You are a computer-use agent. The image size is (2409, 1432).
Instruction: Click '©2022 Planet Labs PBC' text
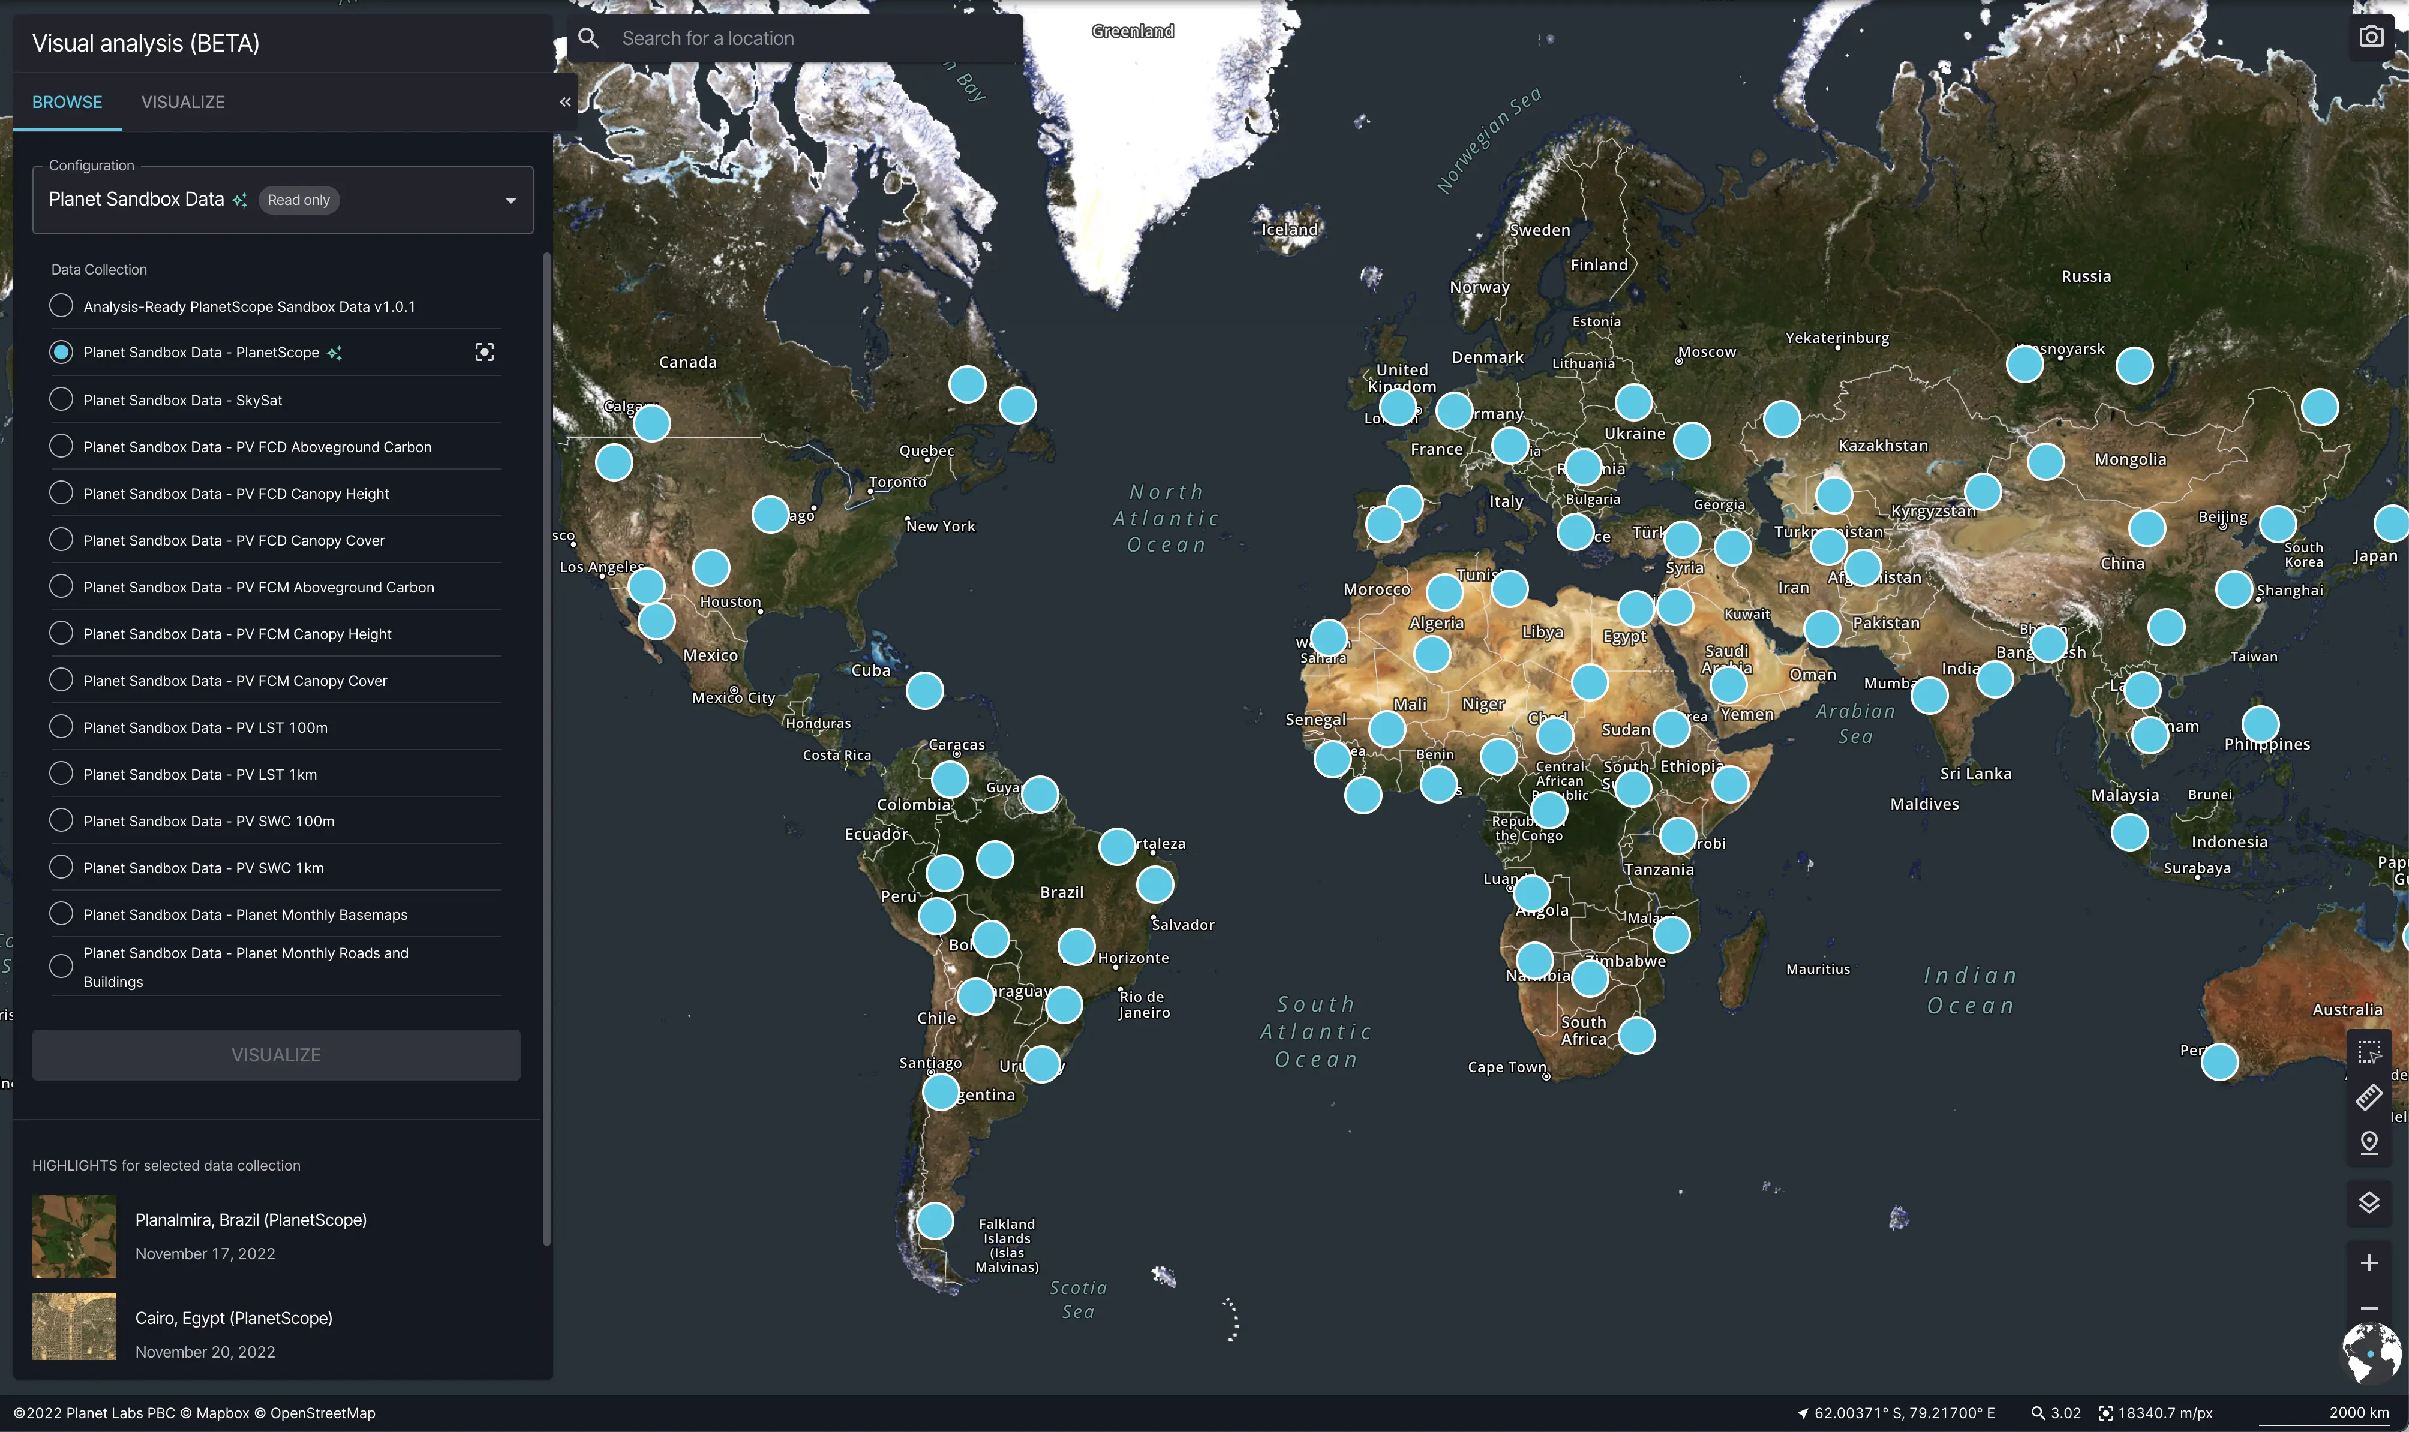point(95,1413)
